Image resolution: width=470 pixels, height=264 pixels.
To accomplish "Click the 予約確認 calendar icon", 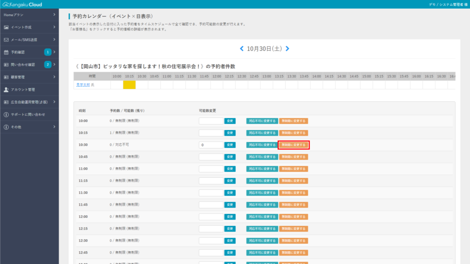I will (6, 52).
